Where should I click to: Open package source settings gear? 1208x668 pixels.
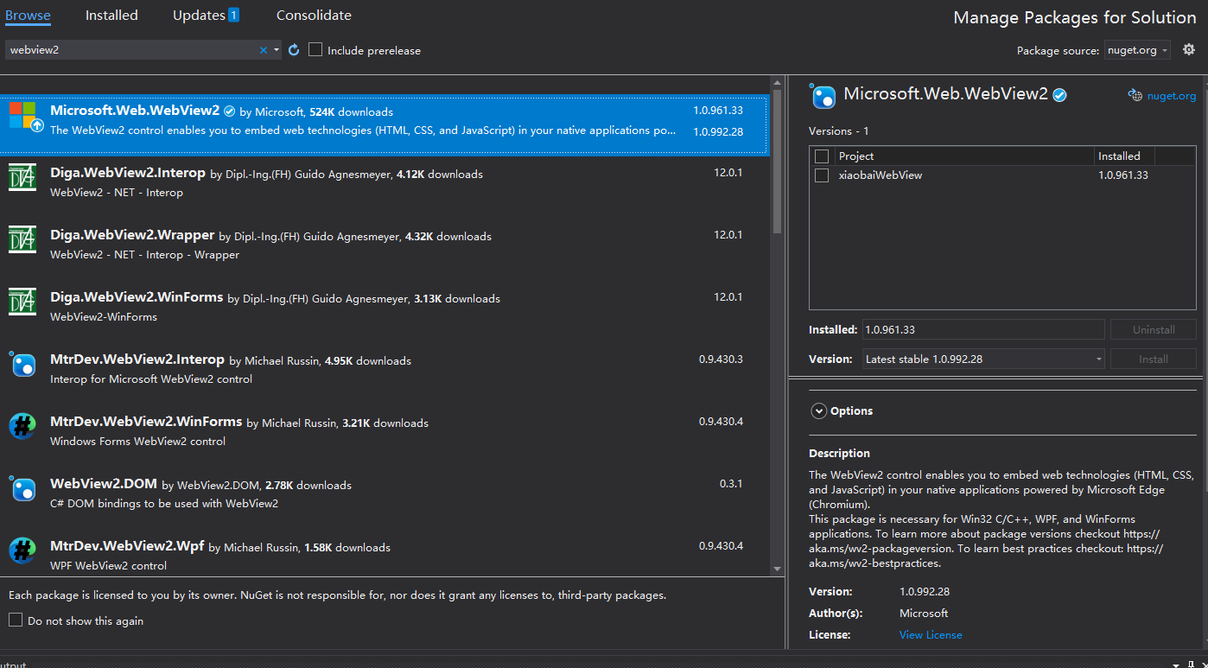(x=1189, y=49)
